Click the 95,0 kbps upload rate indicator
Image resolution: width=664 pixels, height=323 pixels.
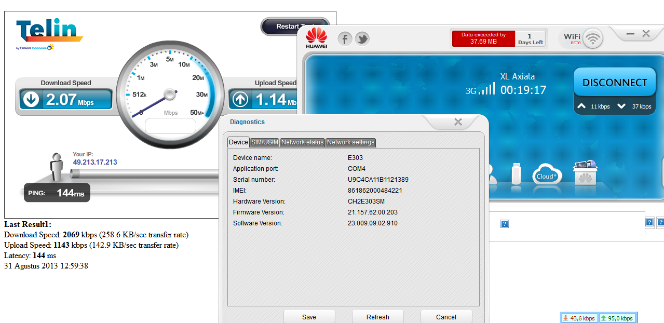[618, 317]
